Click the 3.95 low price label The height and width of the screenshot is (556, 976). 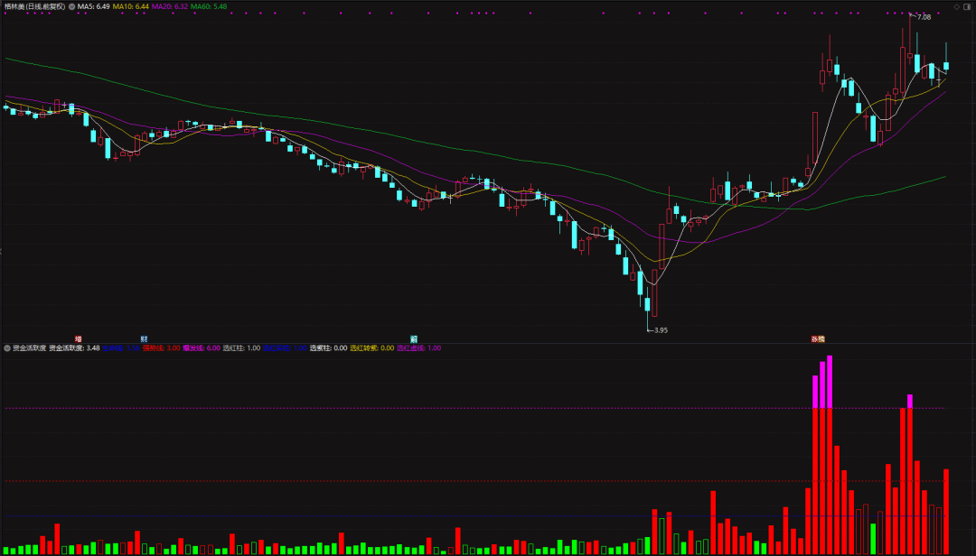[660, 330]
